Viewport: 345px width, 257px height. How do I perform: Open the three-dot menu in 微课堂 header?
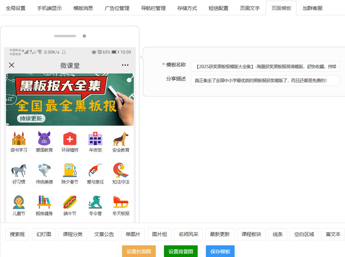[125, 65]
